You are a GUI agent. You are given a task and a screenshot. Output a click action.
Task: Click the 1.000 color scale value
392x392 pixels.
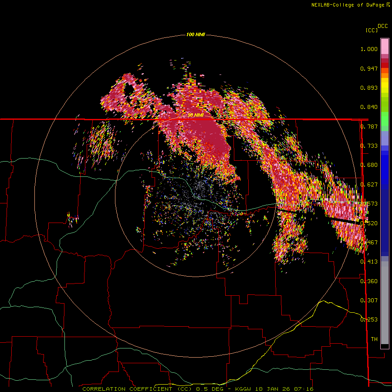(x=369, y=49)
